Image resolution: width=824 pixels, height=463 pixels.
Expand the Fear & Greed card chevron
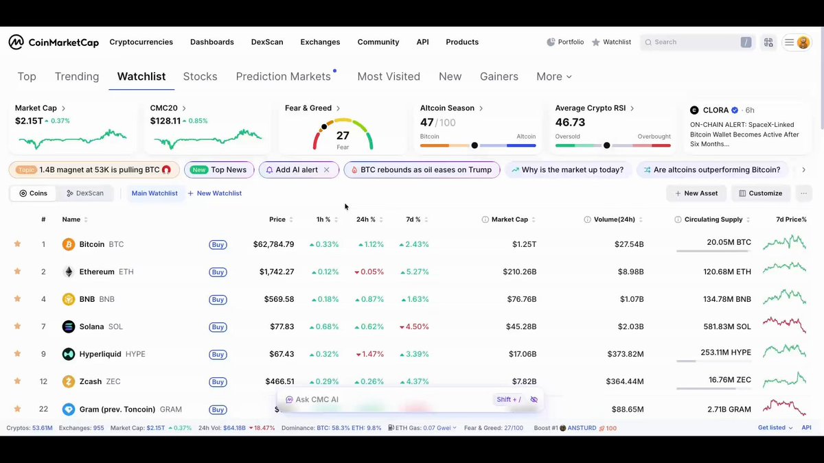[x=339, y=108]
